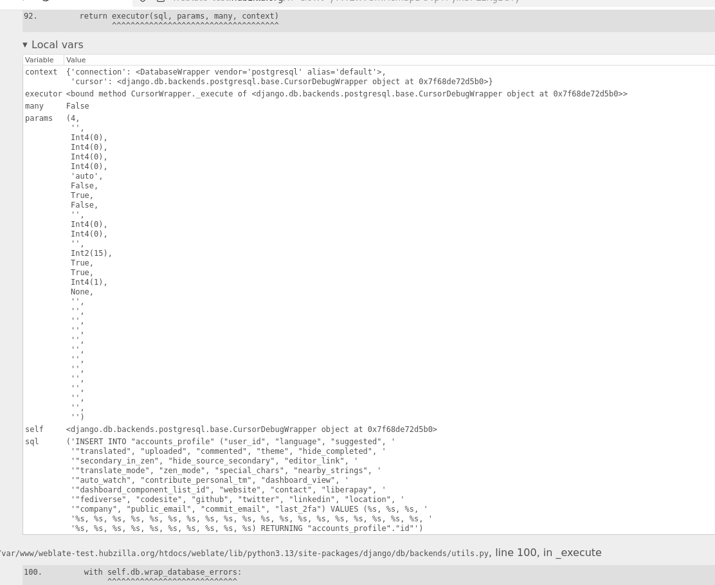
Task: Click the "sql" variable name
Action: point(32,442)
